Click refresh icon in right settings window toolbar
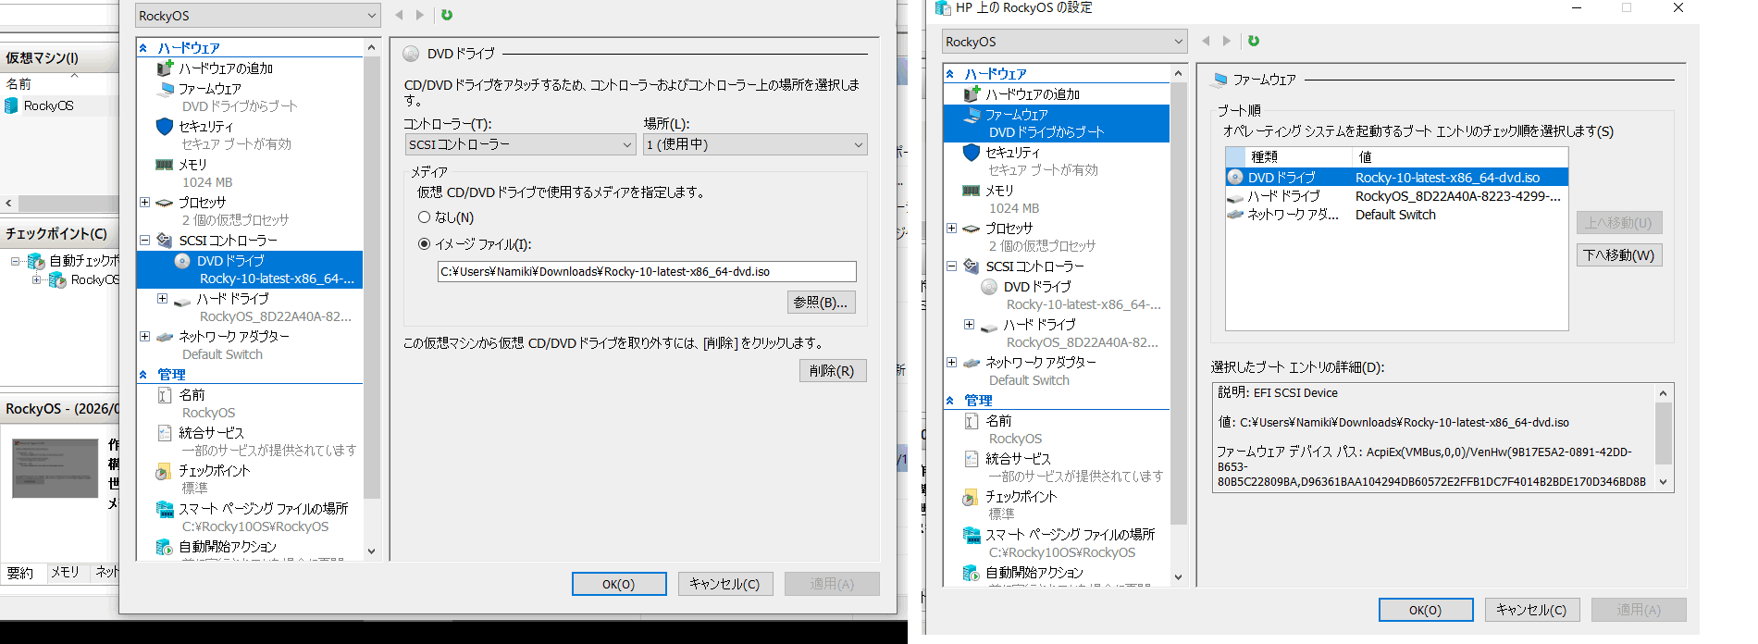1758x644 pixels. 1254,41
